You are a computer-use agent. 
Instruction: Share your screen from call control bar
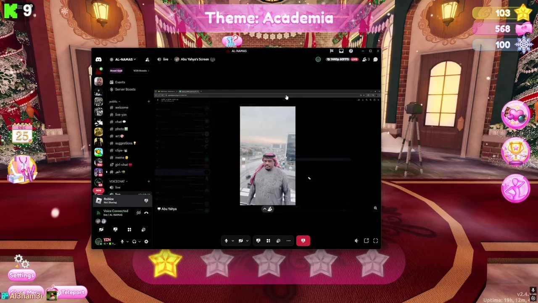point(258,241)
